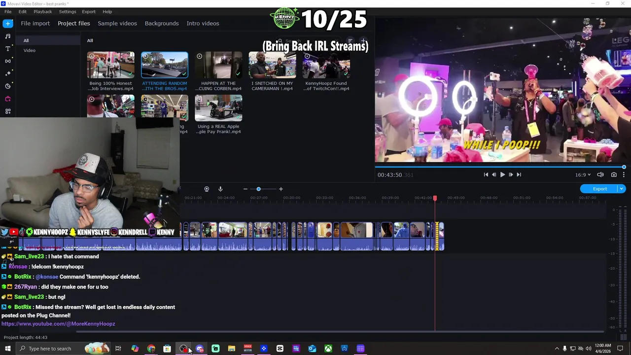Open the Transitions sidebar tab

[7, 61]
